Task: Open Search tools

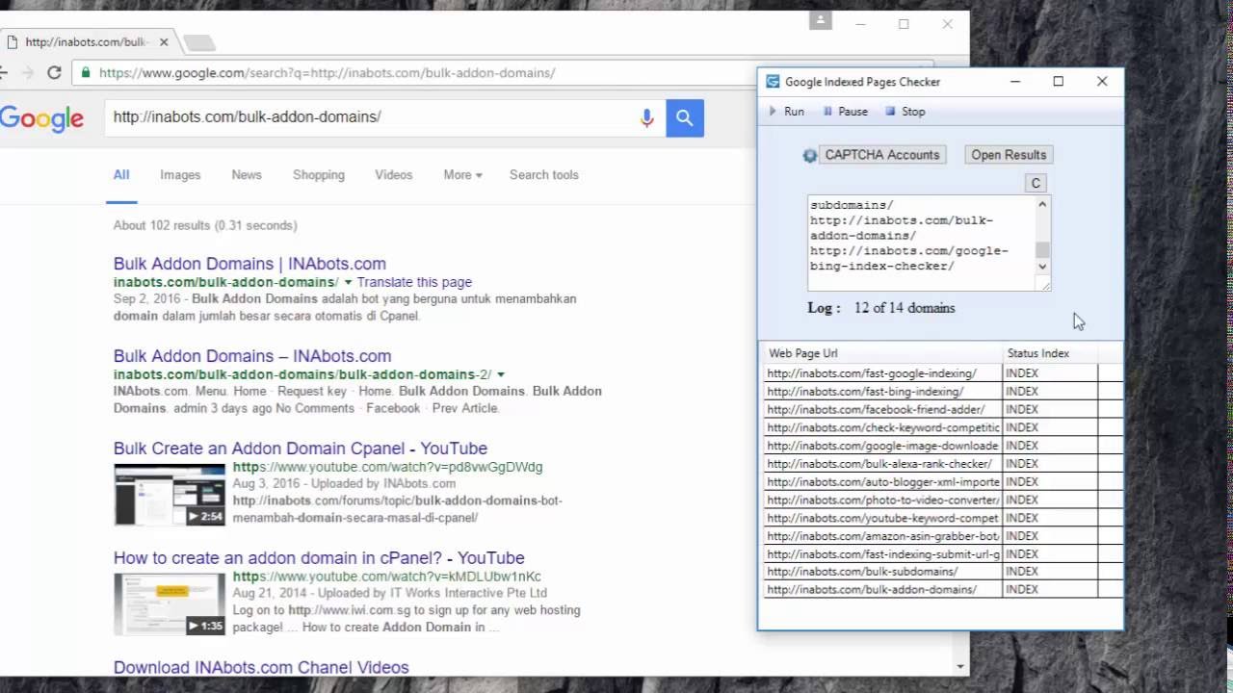Action: pos(544,175)
